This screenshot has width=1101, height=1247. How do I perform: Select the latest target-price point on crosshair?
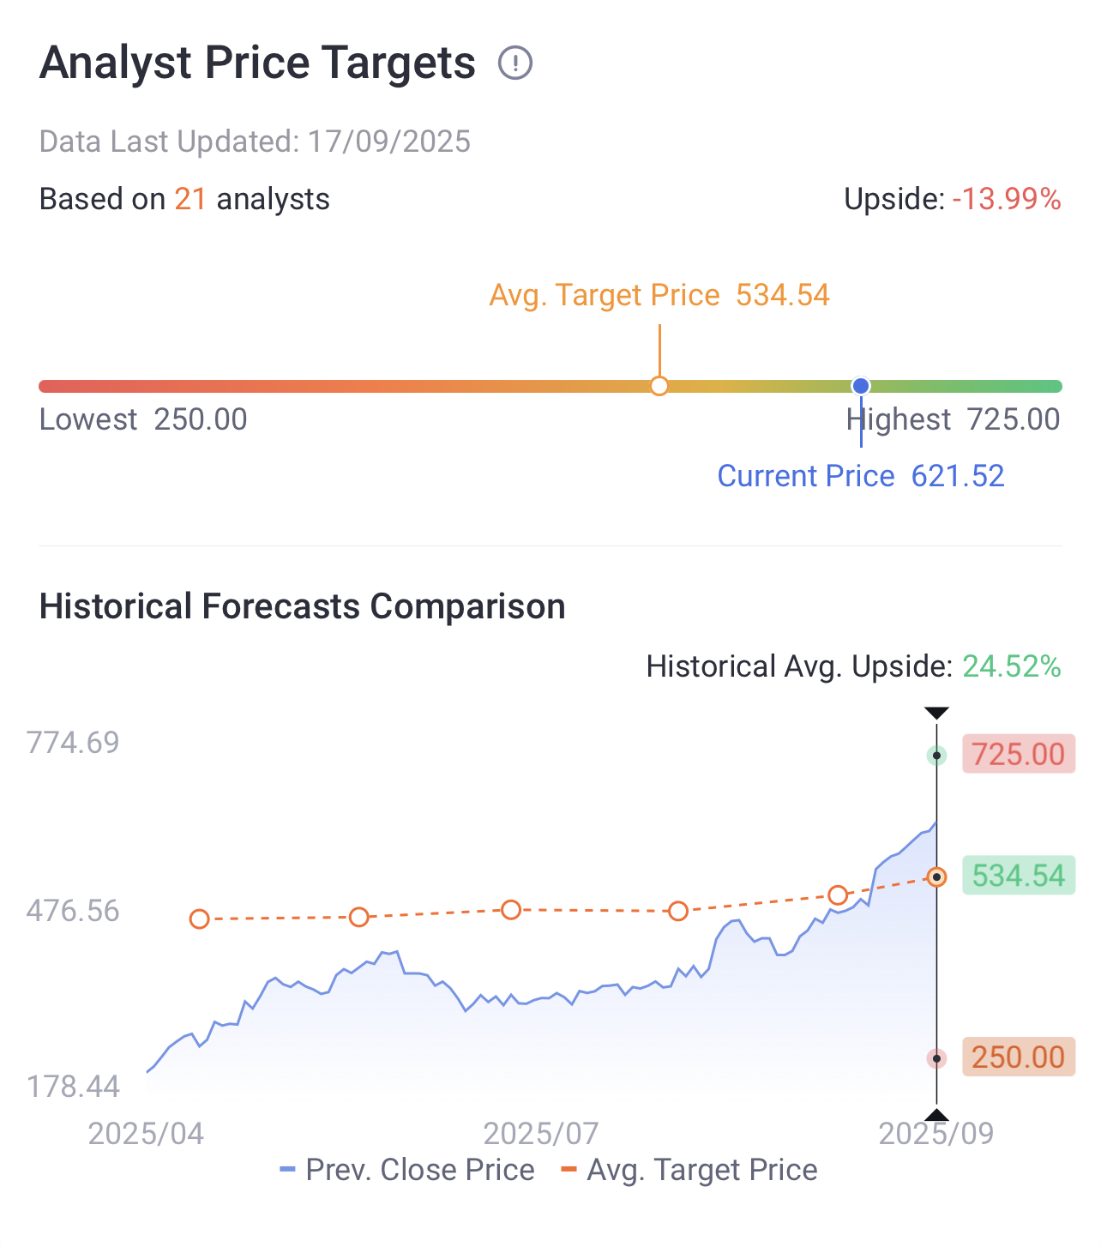pos(937,877)
